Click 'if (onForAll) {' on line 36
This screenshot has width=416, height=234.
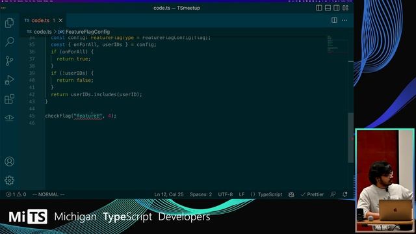[72, 52]
